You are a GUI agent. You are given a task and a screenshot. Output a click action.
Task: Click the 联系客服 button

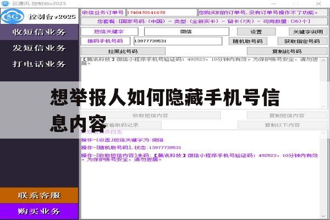(x=39, y=195)
